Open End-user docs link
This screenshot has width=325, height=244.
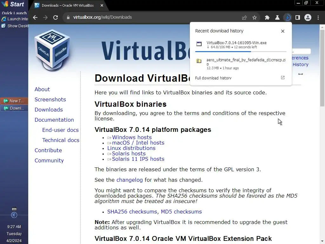click(61, 130)
